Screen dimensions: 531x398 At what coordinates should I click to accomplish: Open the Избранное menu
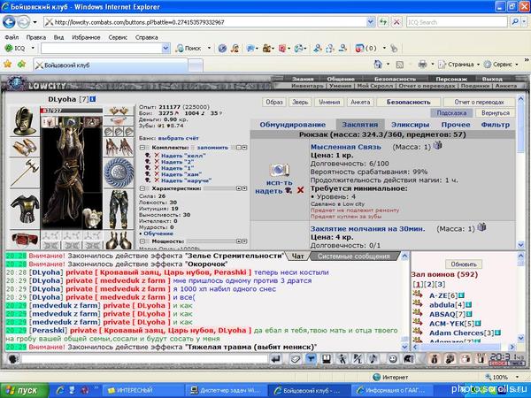tap(86, 37)
